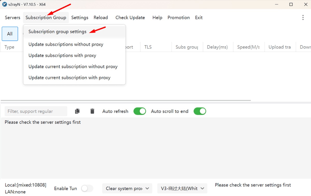The image size is (311, 196).
Task: Open the Settings menu
Action: [x=80, y=17]
